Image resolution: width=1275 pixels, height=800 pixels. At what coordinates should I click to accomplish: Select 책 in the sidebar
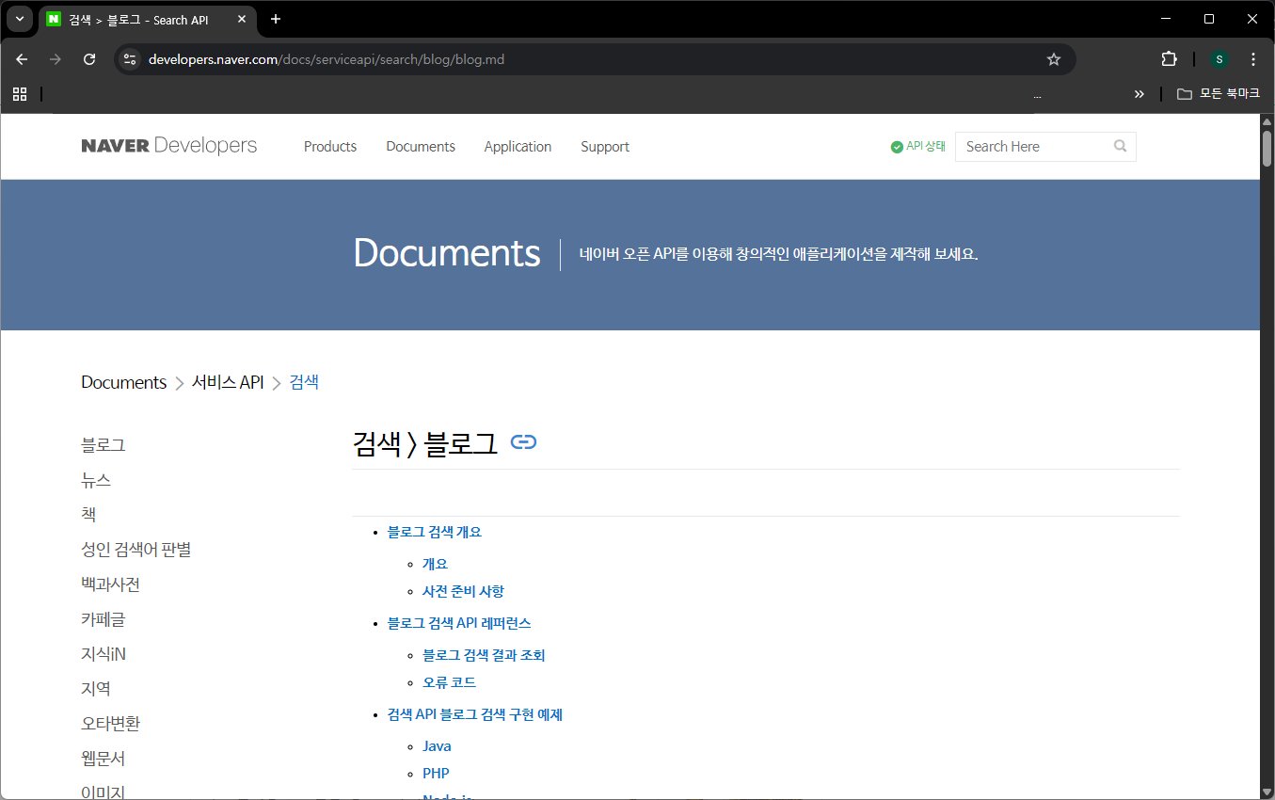tap(88, 515)
